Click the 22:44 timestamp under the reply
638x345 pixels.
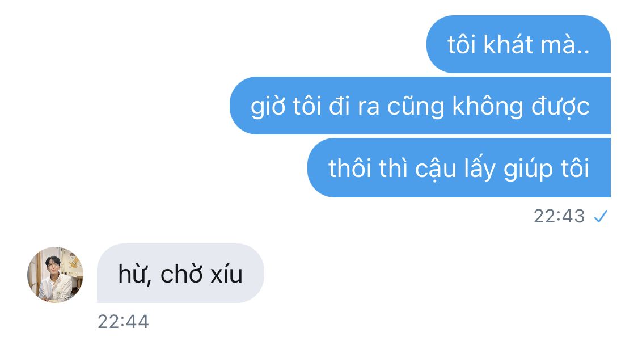point(123,322)
